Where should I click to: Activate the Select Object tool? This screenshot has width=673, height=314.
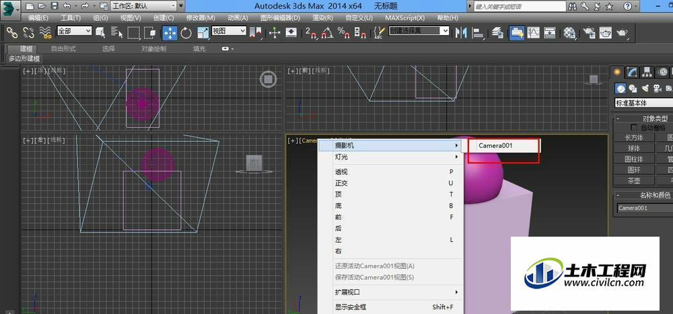click(x=101, y=32)
